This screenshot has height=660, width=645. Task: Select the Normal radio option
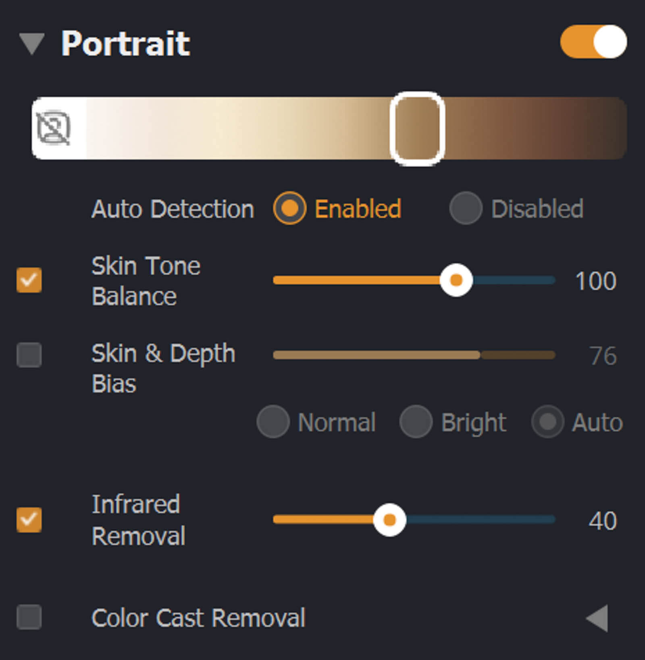[273, 422]
